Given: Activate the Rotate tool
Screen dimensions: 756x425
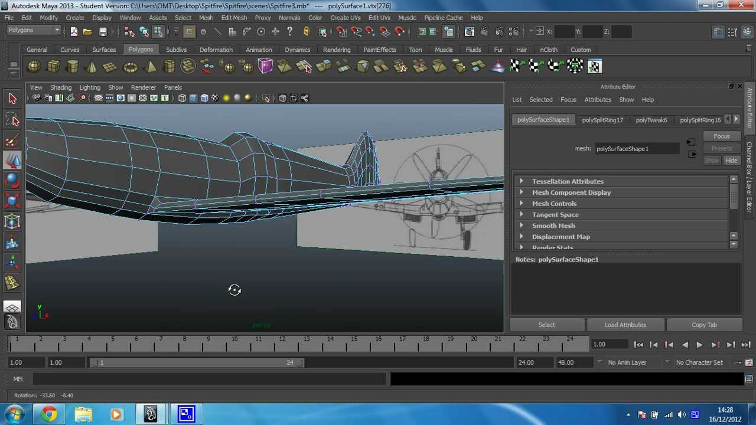Looking at the screenshot, I should tap(12, 181).
